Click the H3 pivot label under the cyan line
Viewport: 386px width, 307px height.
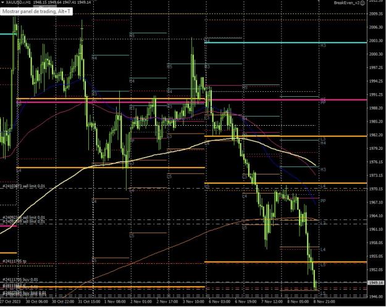(x=323, y=46)
